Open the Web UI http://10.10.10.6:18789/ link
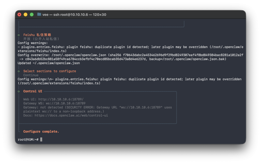Image resolution: width=261 pixels, height=164 pixels. [61, 99]
